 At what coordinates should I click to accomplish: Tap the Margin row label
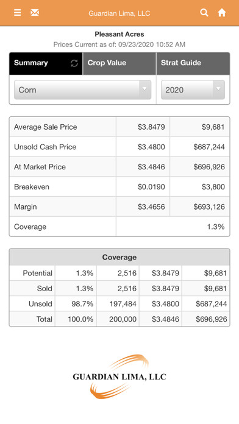click(x=26, y=207)
